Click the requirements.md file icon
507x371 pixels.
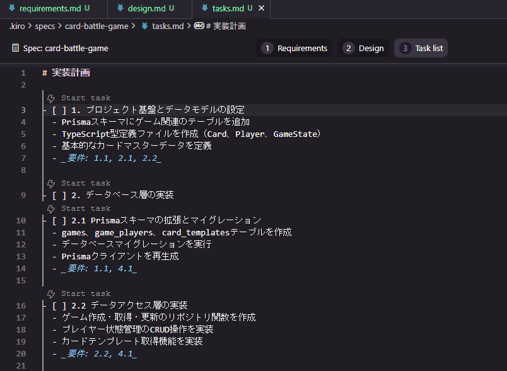click(12, 8)
